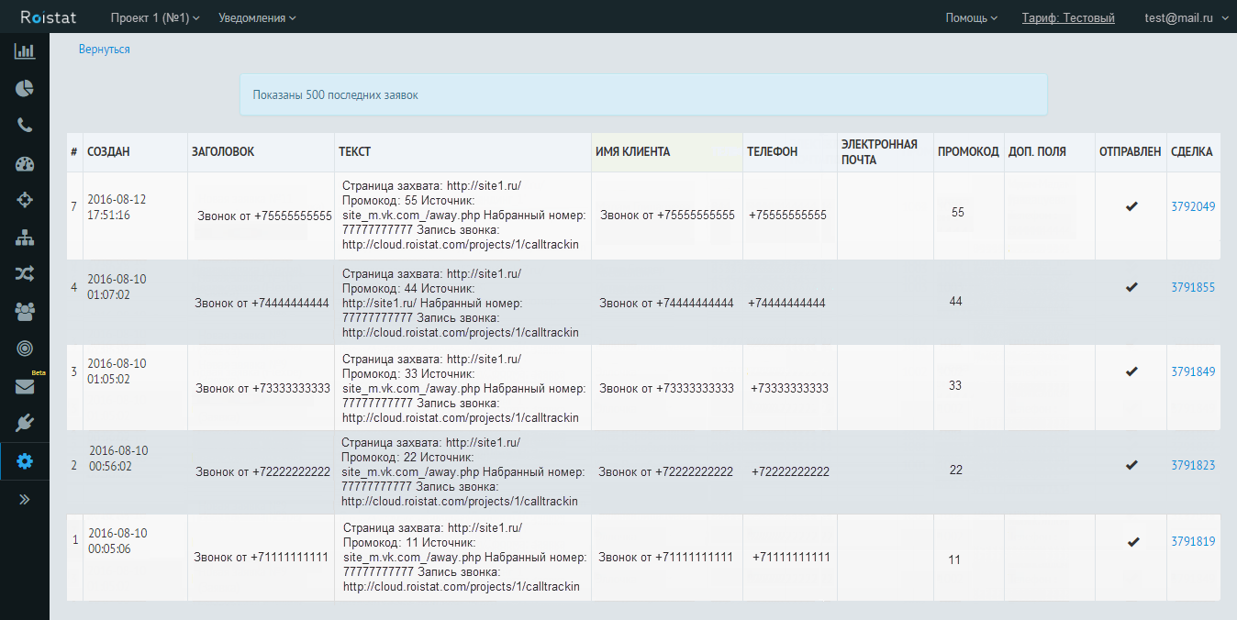
Task: Click the crosshair target icon in sidebar
Action: (x=25, y=200)
